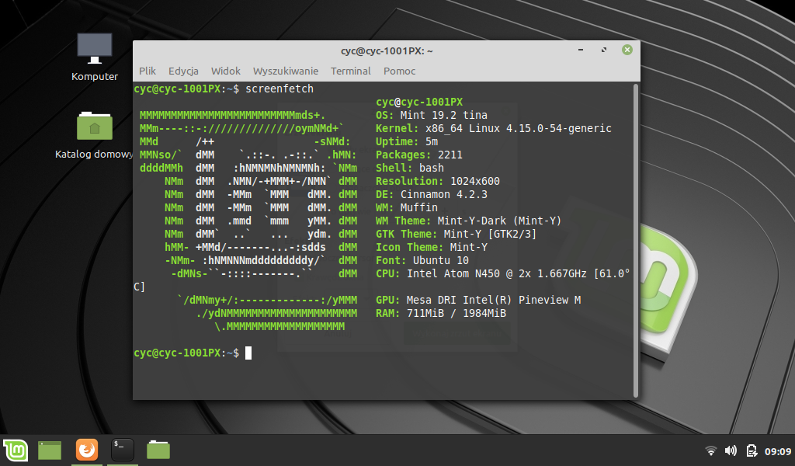The width and height of the screenshot is (795, 466).
Task: Open the file manager folder icon in the panel
Action: [158, 450]
